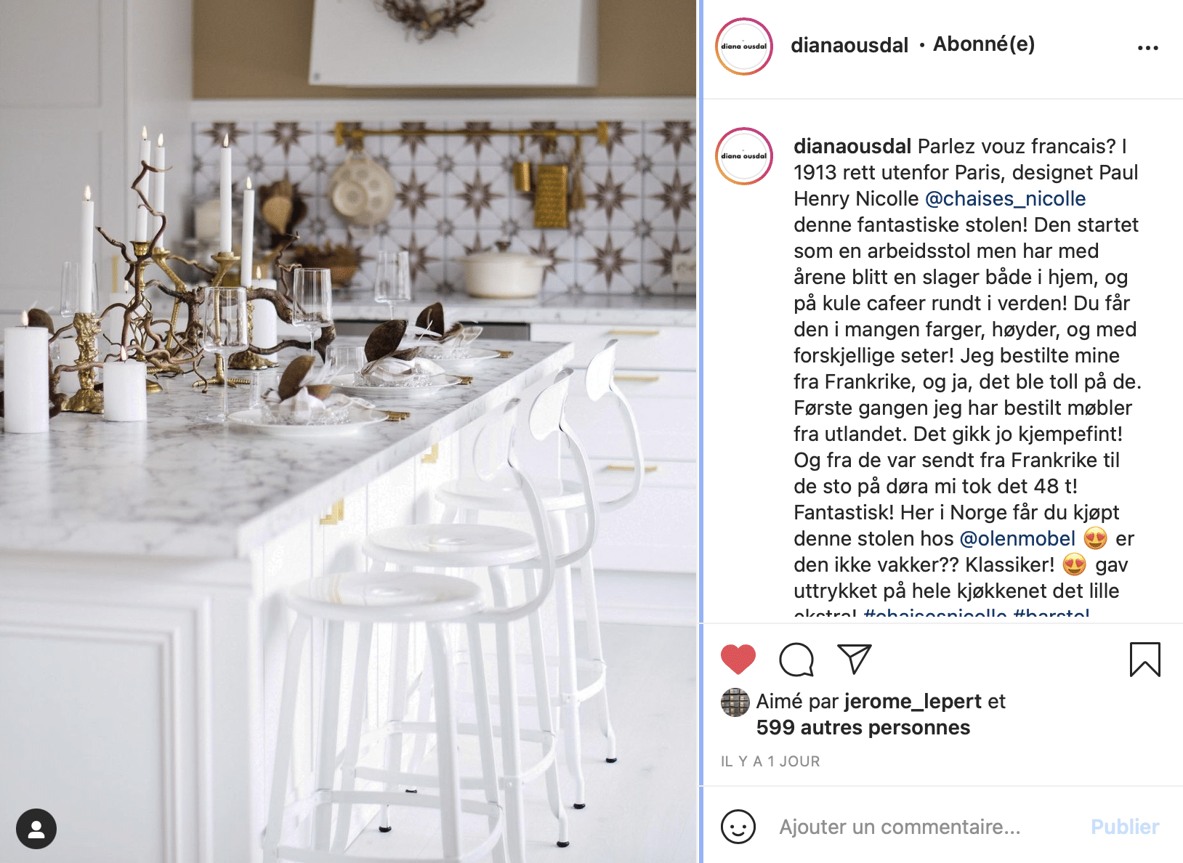Screen dimensions: 1183x863
Task: Click the Abonné(e) following button
Action: pyautogui.click(x=984, y=44)
